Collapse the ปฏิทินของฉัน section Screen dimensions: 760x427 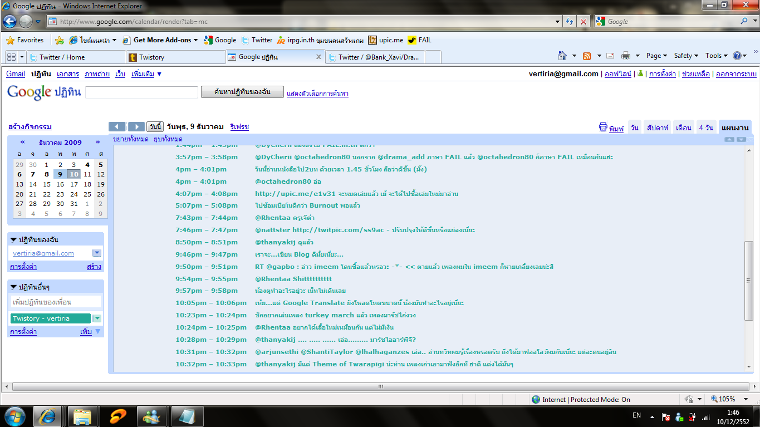(x=14, y=240)
